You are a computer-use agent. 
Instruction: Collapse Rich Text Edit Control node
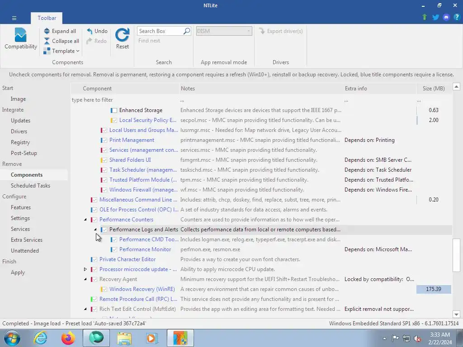click(85, 309)
